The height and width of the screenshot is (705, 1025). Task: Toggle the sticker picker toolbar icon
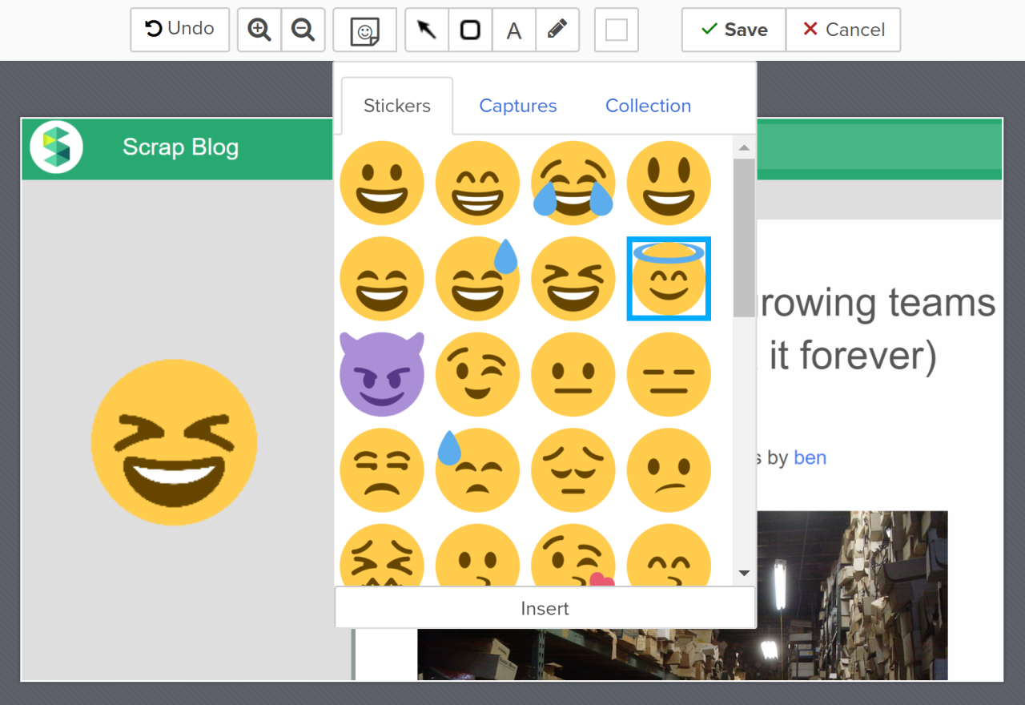[x=364, y=30]
